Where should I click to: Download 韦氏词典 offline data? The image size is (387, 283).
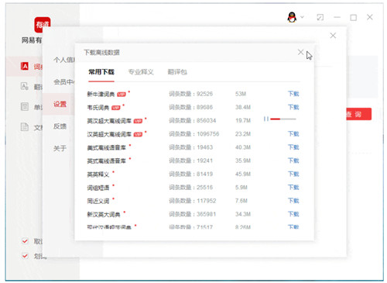click(x=293, y=107)
